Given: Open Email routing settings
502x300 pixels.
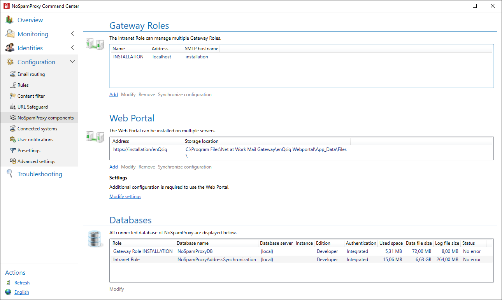Looking at the screenshot, I should click(x=31, y=74).
